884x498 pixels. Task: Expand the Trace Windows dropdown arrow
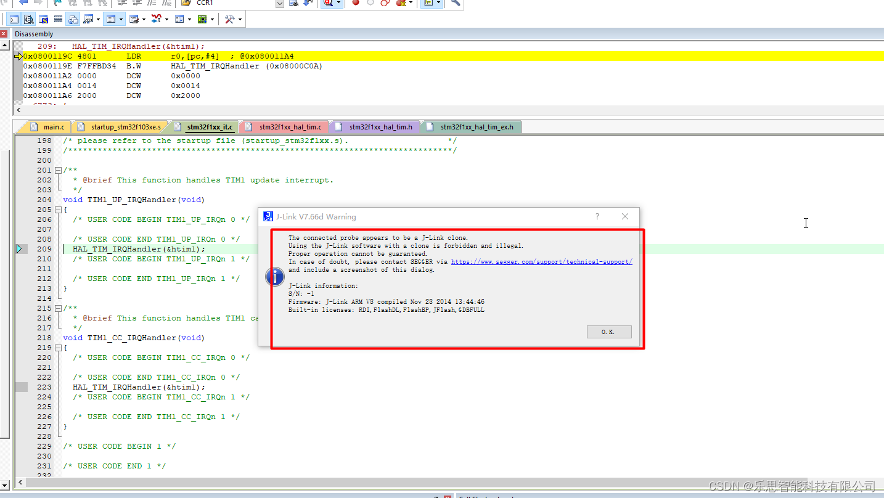pyautogui.click(x=189, y=20)
